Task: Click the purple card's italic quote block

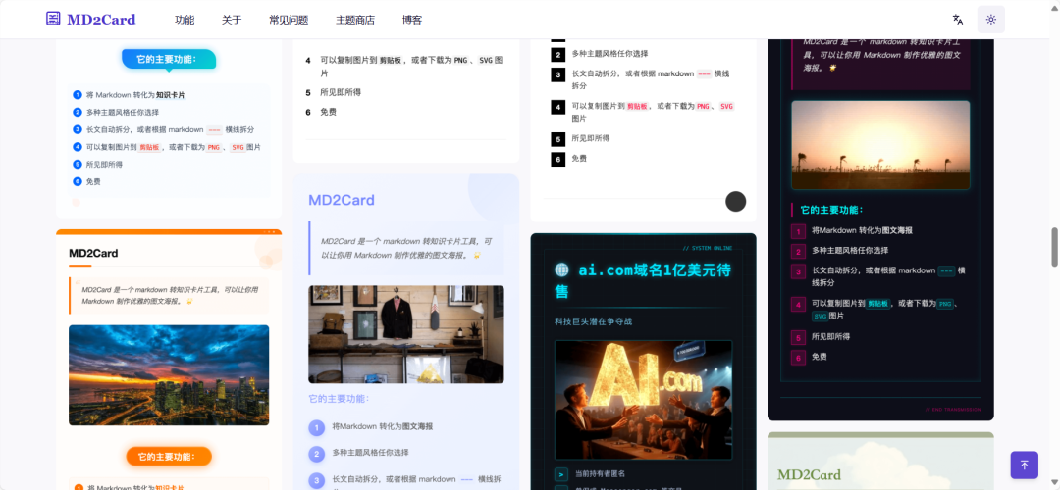Action: 406,248
